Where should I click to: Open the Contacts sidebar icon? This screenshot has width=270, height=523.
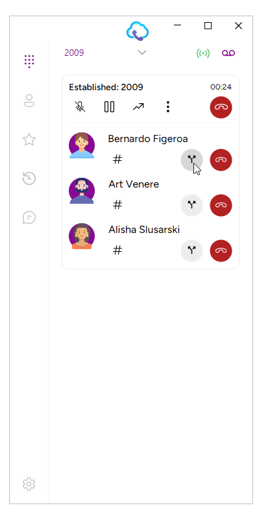(29, 101)
